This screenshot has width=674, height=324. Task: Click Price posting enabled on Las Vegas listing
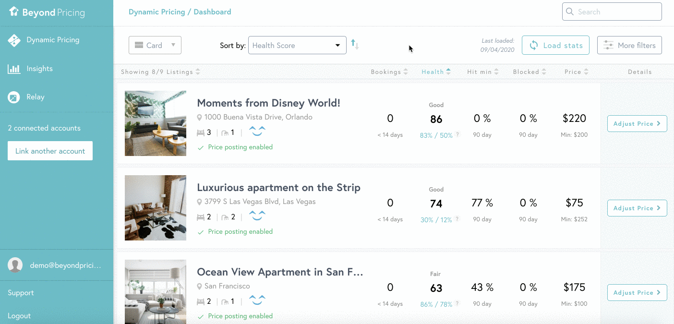coord(235,232)
